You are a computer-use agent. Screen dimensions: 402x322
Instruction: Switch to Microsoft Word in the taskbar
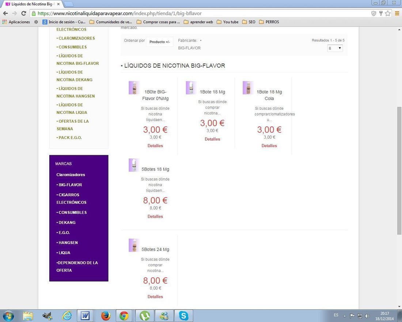coord(86,316)
